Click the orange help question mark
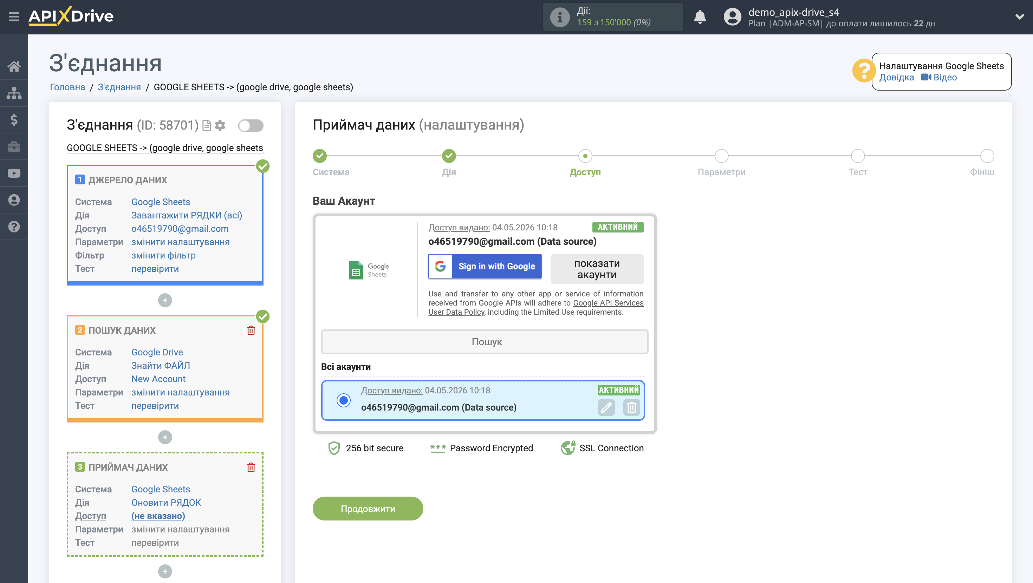This screenshot has width=1033, height=583. 863,71
